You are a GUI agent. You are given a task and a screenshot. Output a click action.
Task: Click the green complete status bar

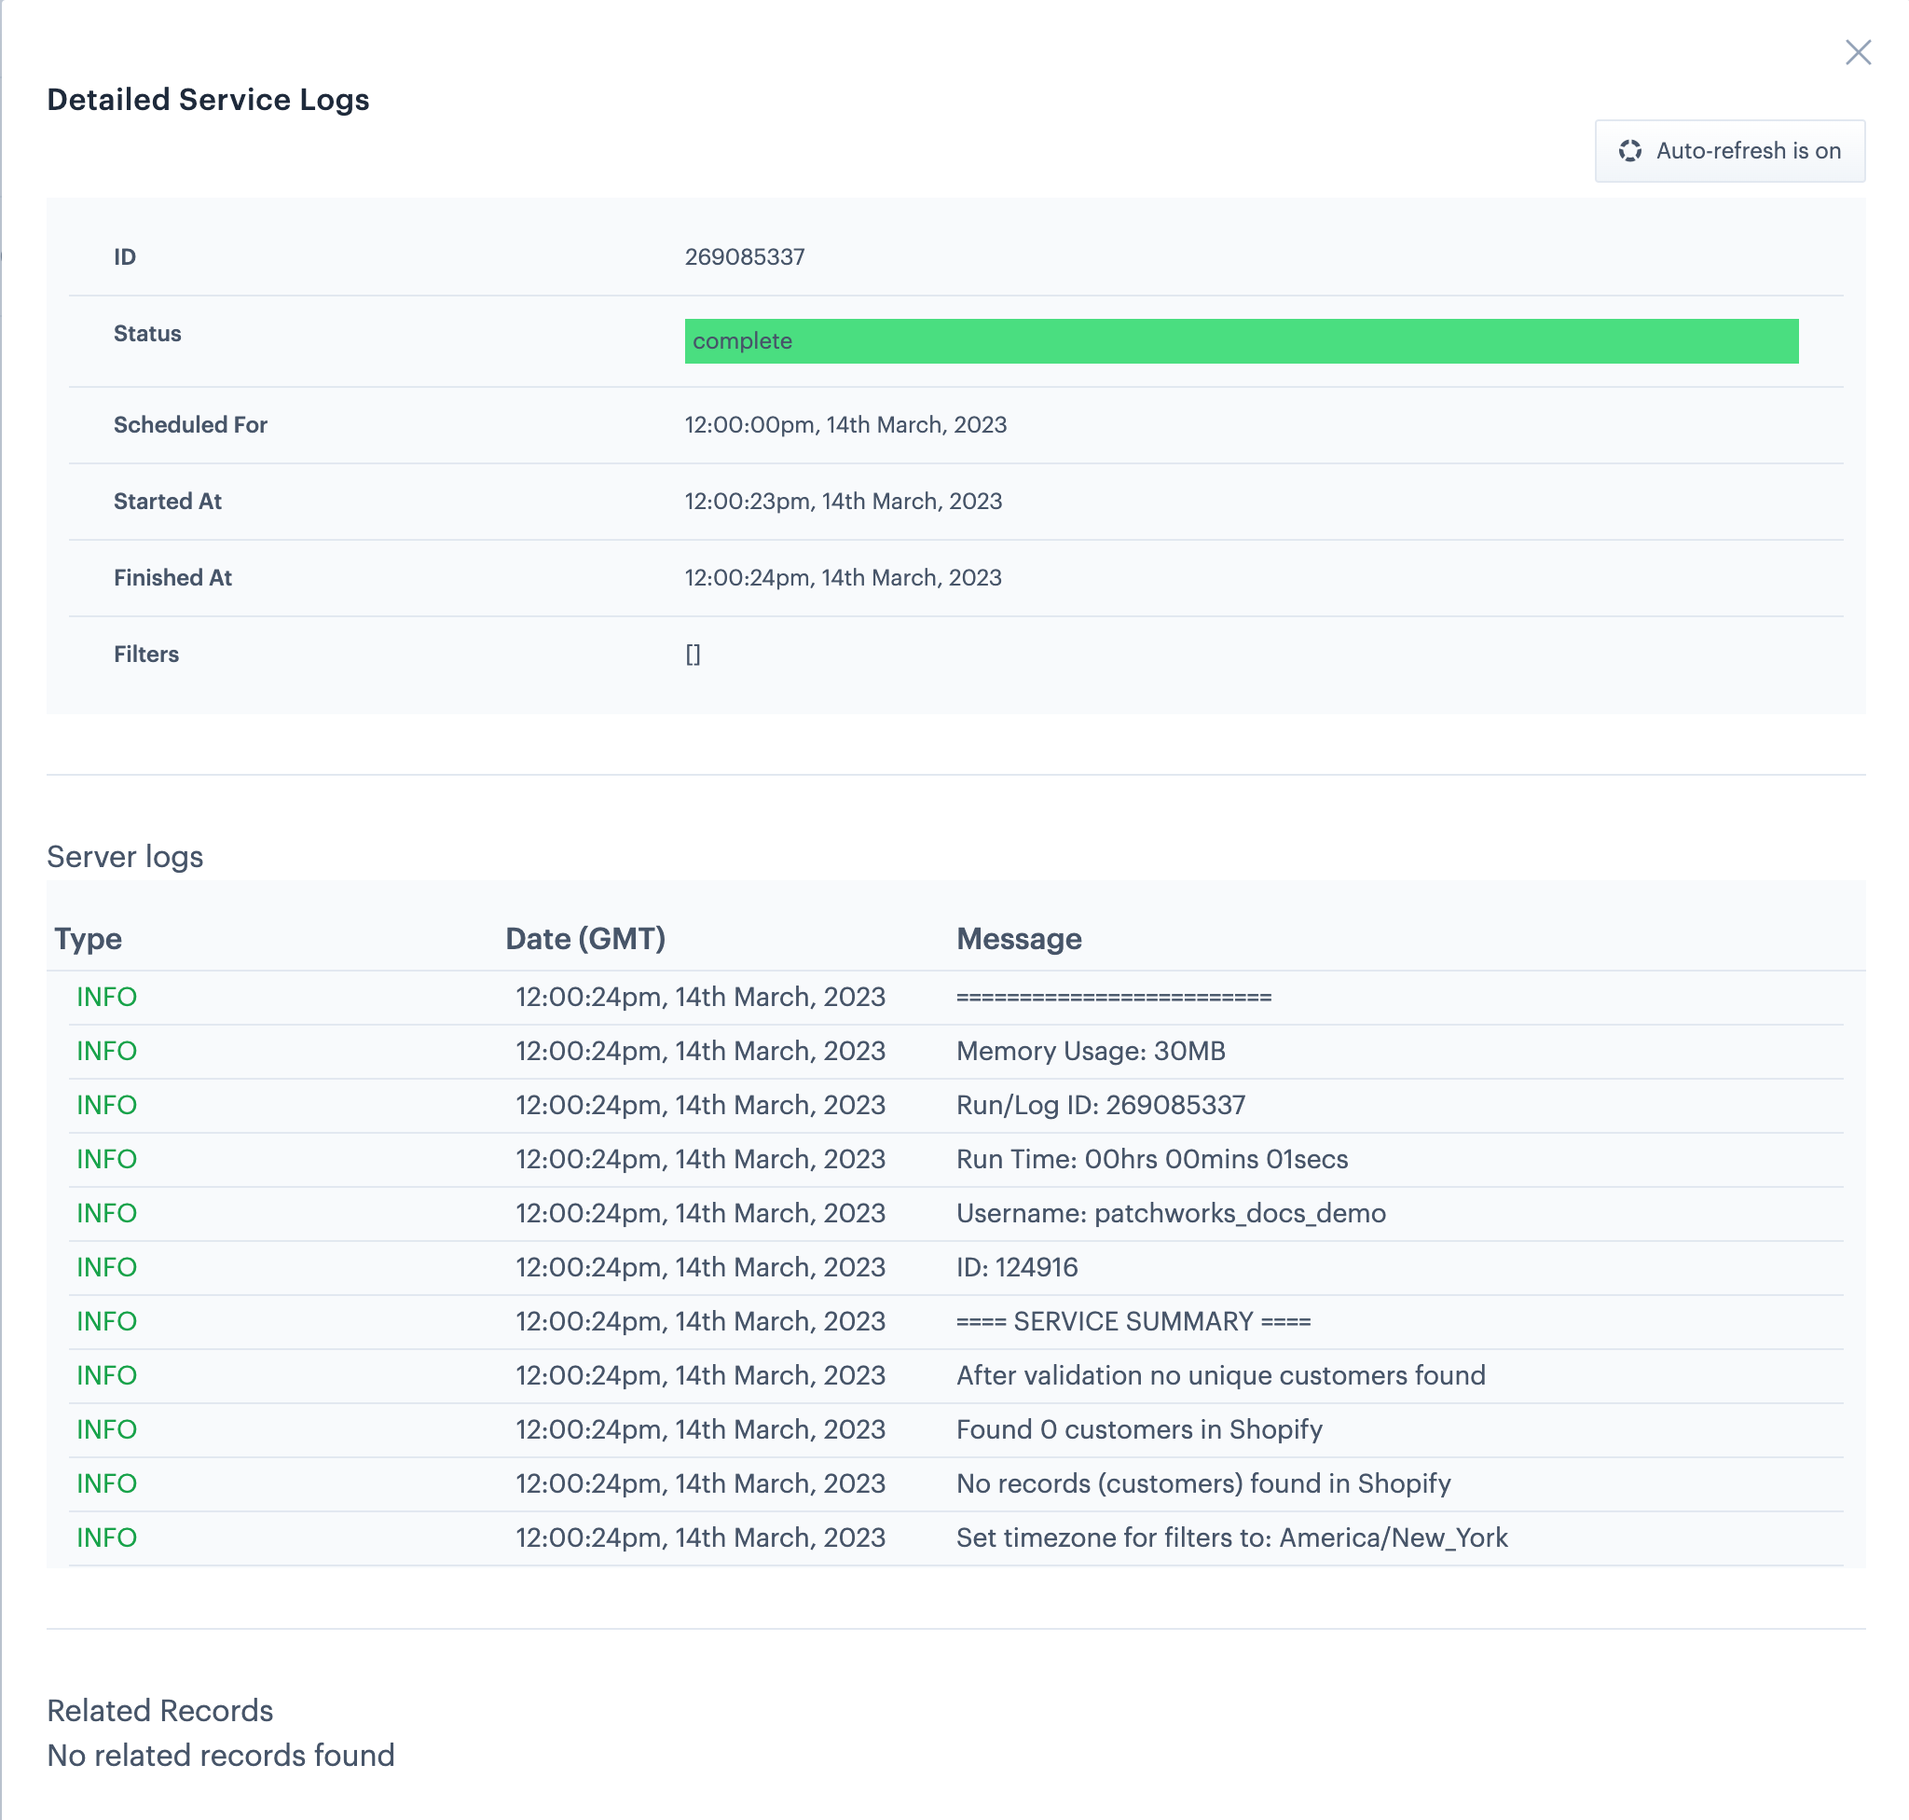pyautogui.click(x=1240, y=341)
